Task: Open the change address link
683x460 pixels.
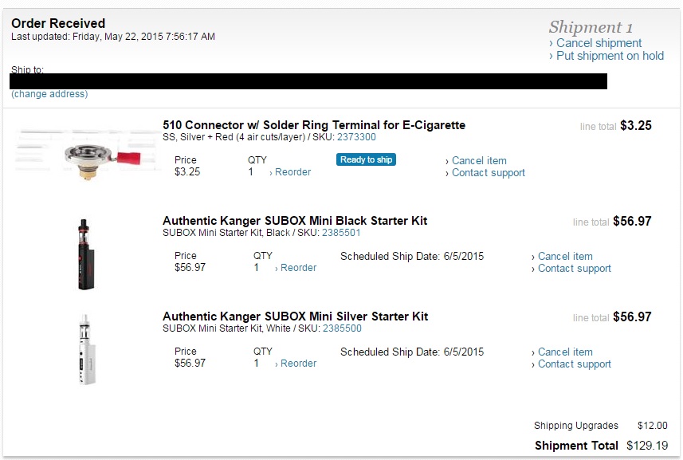Action: tap(49, 94)
